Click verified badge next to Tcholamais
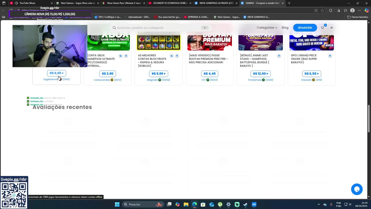The height and width of the screenshot is (209, 371). 263,80
